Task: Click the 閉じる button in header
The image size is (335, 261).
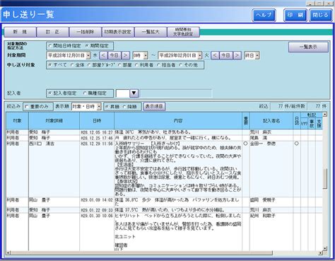Action: (320, 15)
